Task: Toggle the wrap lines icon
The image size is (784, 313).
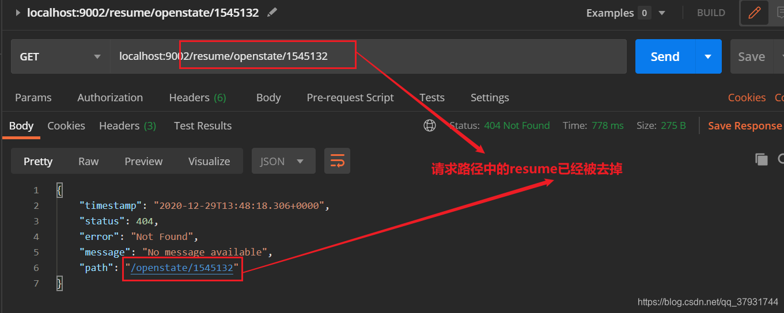Action: click(337, 161)
